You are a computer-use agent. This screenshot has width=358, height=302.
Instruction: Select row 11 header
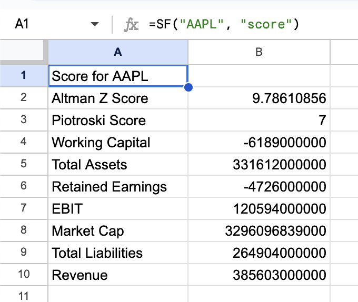(24, 295)
